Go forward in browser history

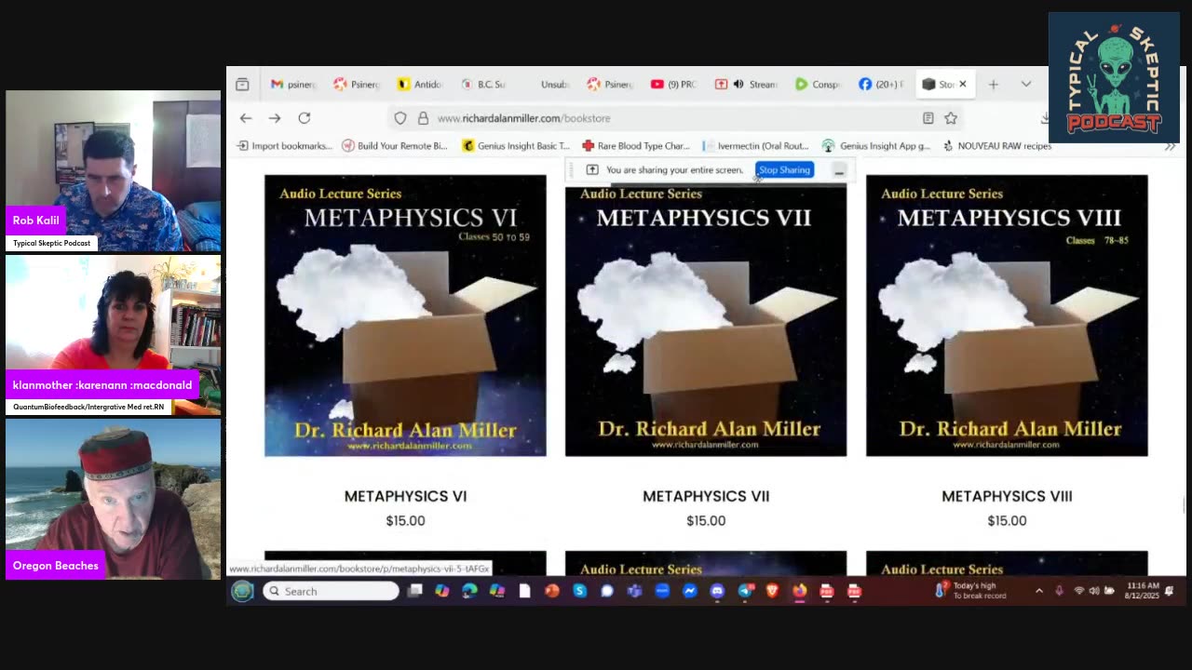275,118
